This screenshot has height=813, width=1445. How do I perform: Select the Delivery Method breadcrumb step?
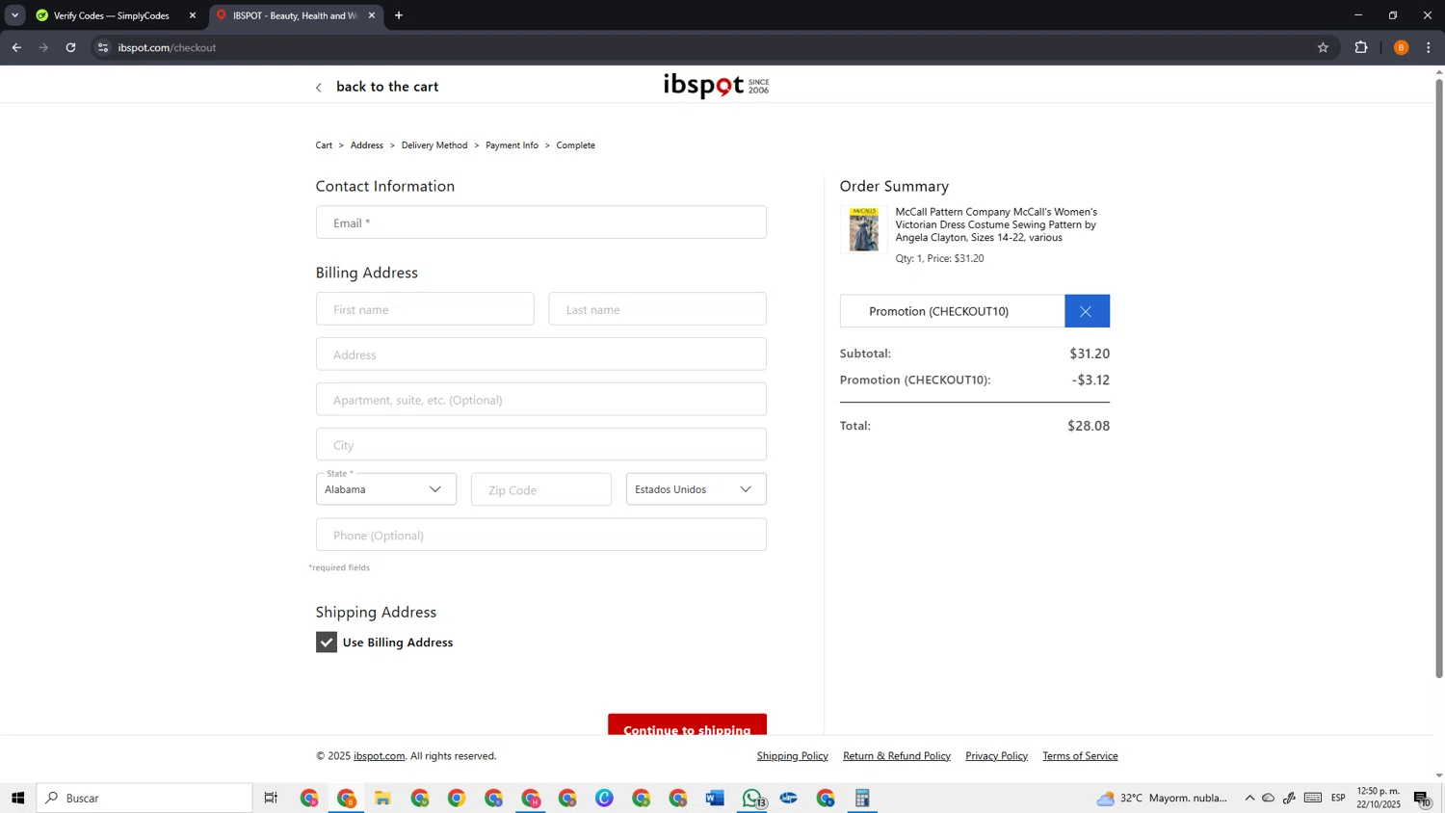434,145
